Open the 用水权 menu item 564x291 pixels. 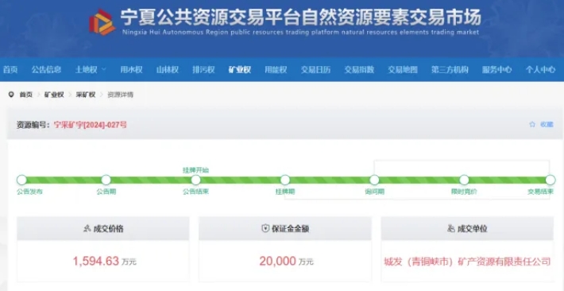click(131, 69)
